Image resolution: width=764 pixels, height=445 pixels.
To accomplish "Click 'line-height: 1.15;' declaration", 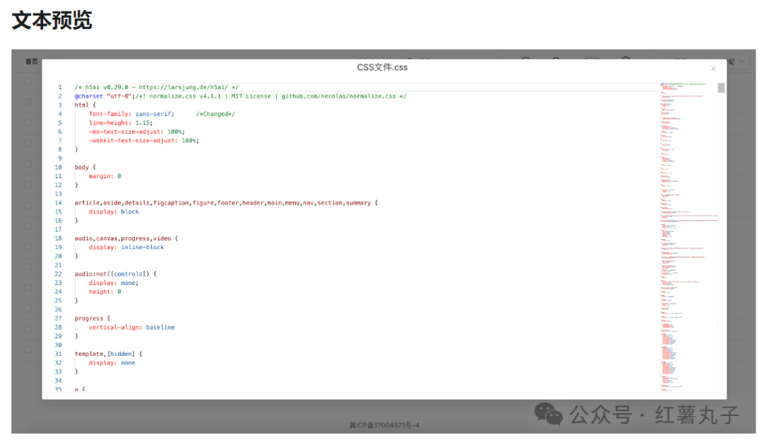I will pyautogui.click(x=121, y=123).
